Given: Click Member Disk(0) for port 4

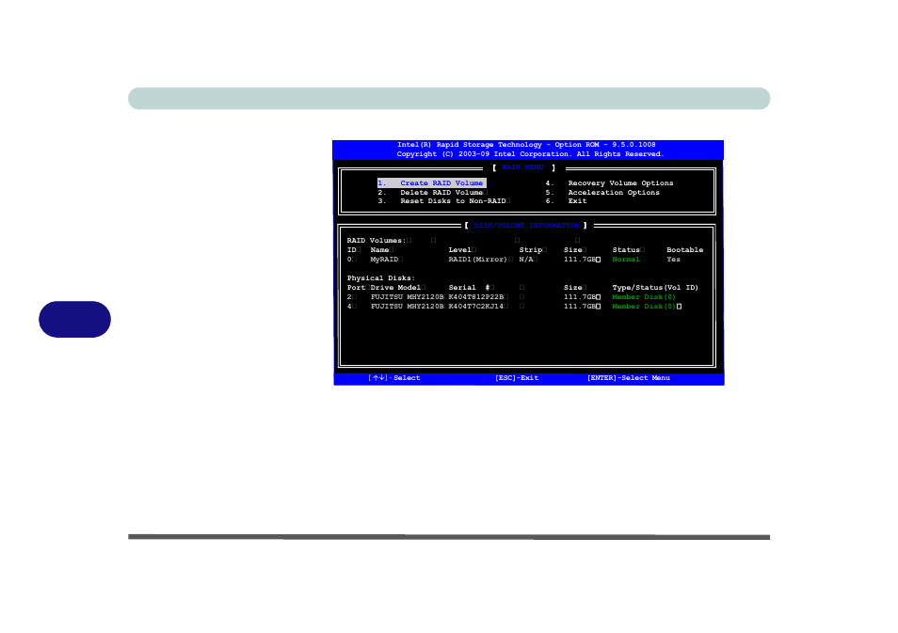Looking at the screenshot, I should pos(644,307).
